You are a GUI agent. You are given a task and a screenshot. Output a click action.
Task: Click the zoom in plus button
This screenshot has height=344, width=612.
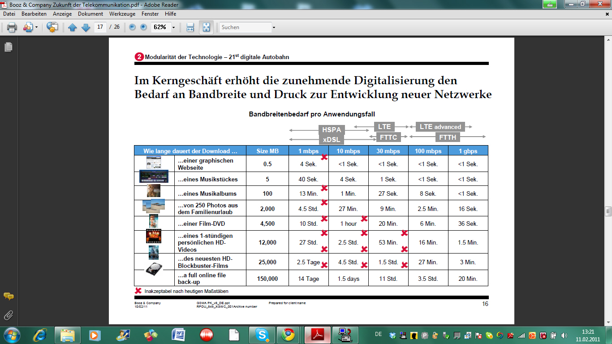(143, 27)
